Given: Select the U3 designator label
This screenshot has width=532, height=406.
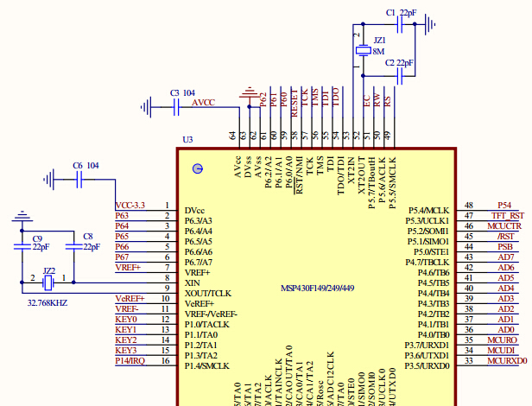Looking at the screenshot, I should point(187,140).
